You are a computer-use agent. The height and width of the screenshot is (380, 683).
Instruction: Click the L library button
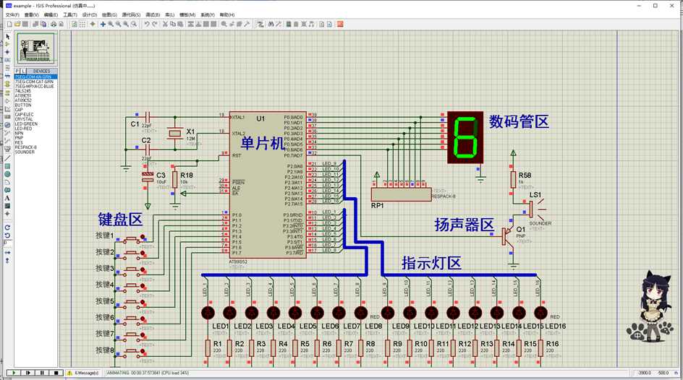click(x=23, y=71)
